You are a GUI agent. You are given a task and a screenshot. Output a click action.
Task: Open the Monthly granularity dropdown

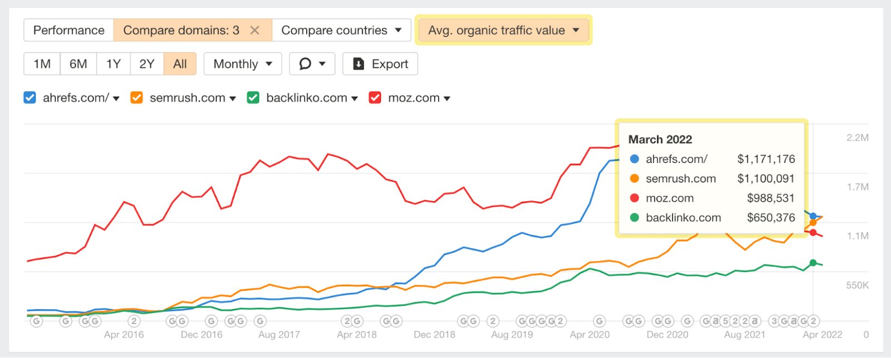(242, 63)
